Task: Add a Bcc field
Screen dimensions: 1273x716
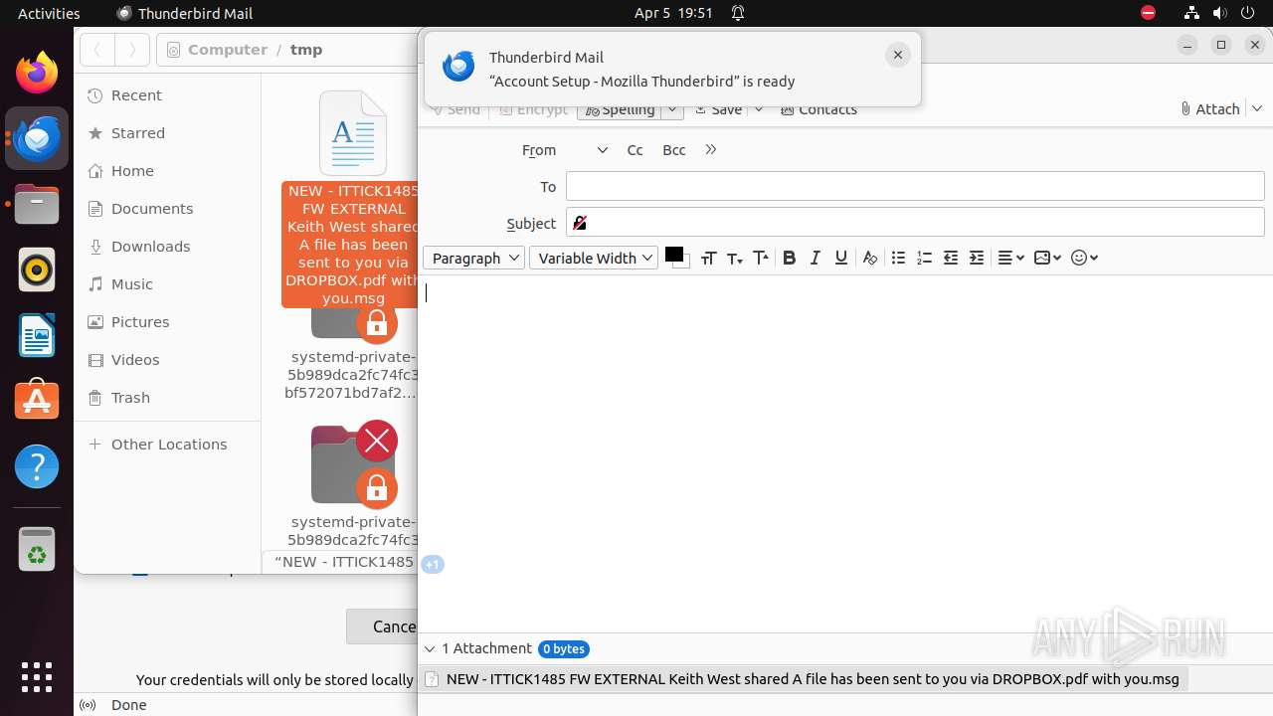Action: pyautogui.click(x=674, y=150)
